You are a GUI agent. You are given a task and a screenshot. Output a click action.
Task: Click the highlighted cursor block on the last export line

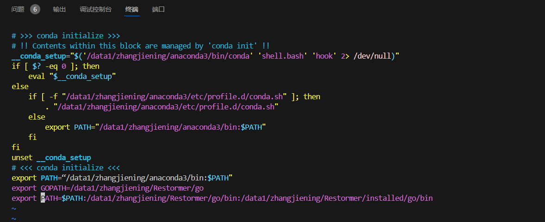coord(43,198)
